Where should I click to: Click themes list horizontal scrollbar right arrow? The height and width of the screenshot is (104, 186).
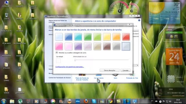pyautogui.click(x=137, y=65)
